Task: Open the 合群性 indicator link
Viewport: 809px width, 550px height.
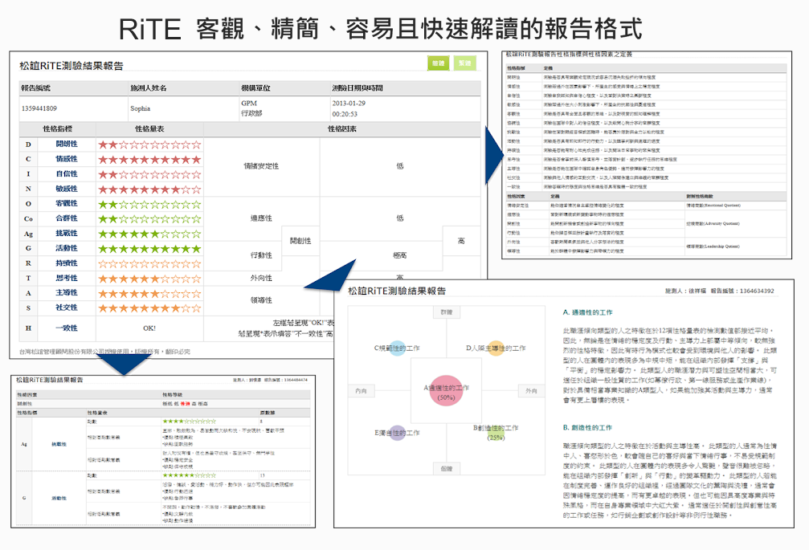Action: (67, 218)
